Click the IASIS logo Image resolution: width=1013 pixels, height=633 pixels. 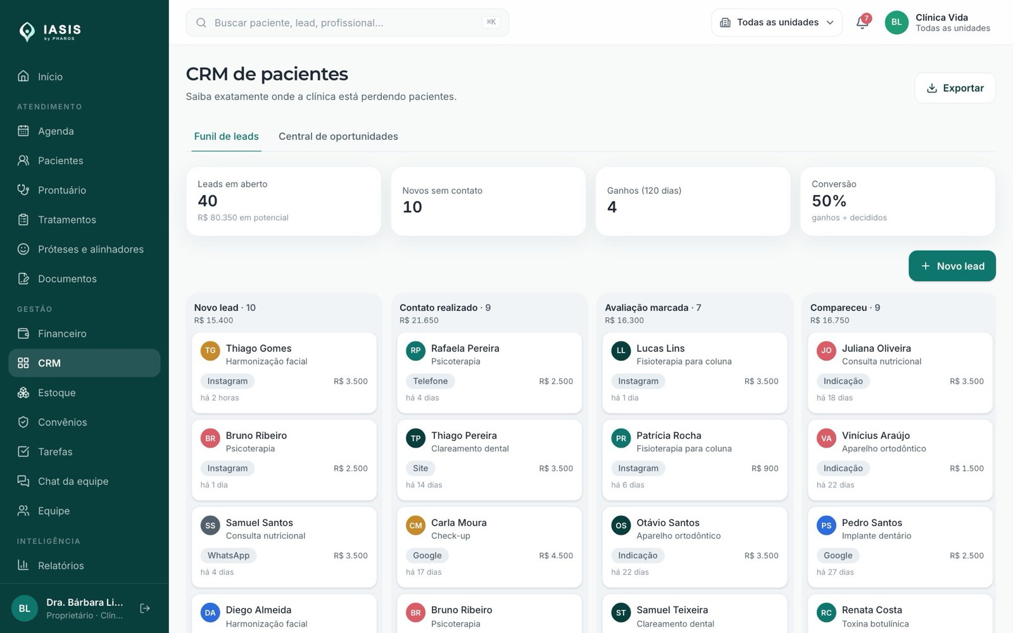51,31
